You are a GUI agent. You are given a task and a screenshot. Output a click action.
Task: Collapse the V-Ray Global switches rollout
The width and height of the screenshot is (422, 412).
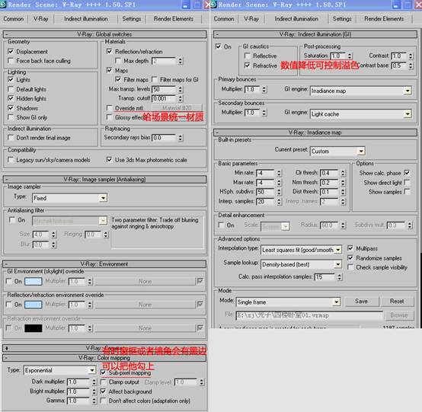[104, 34]
